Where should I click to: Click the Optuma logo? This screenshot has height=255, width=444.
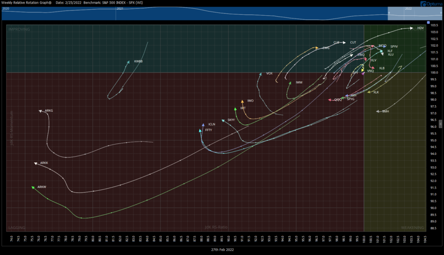tap(432, 4)
